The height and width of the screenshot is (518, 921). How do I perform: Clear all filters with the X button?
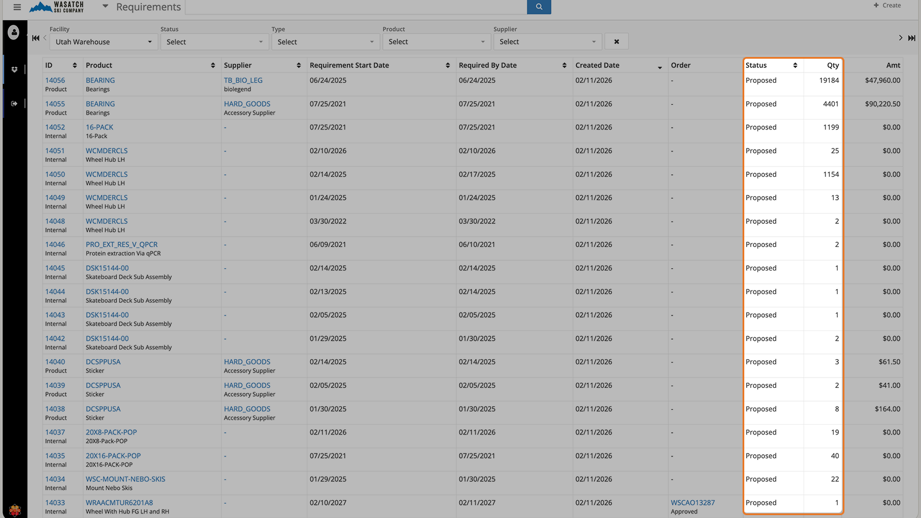click(616, 41)
